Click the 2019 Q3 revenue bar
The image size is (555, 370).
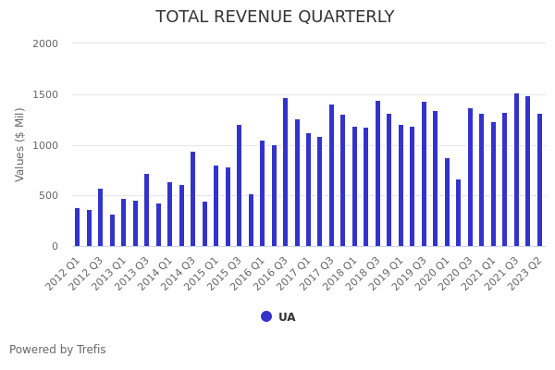pyautogui.click(x=424, y=174)
